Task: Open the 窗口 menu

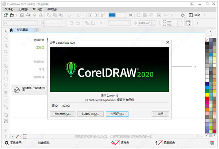Action: 38,9
